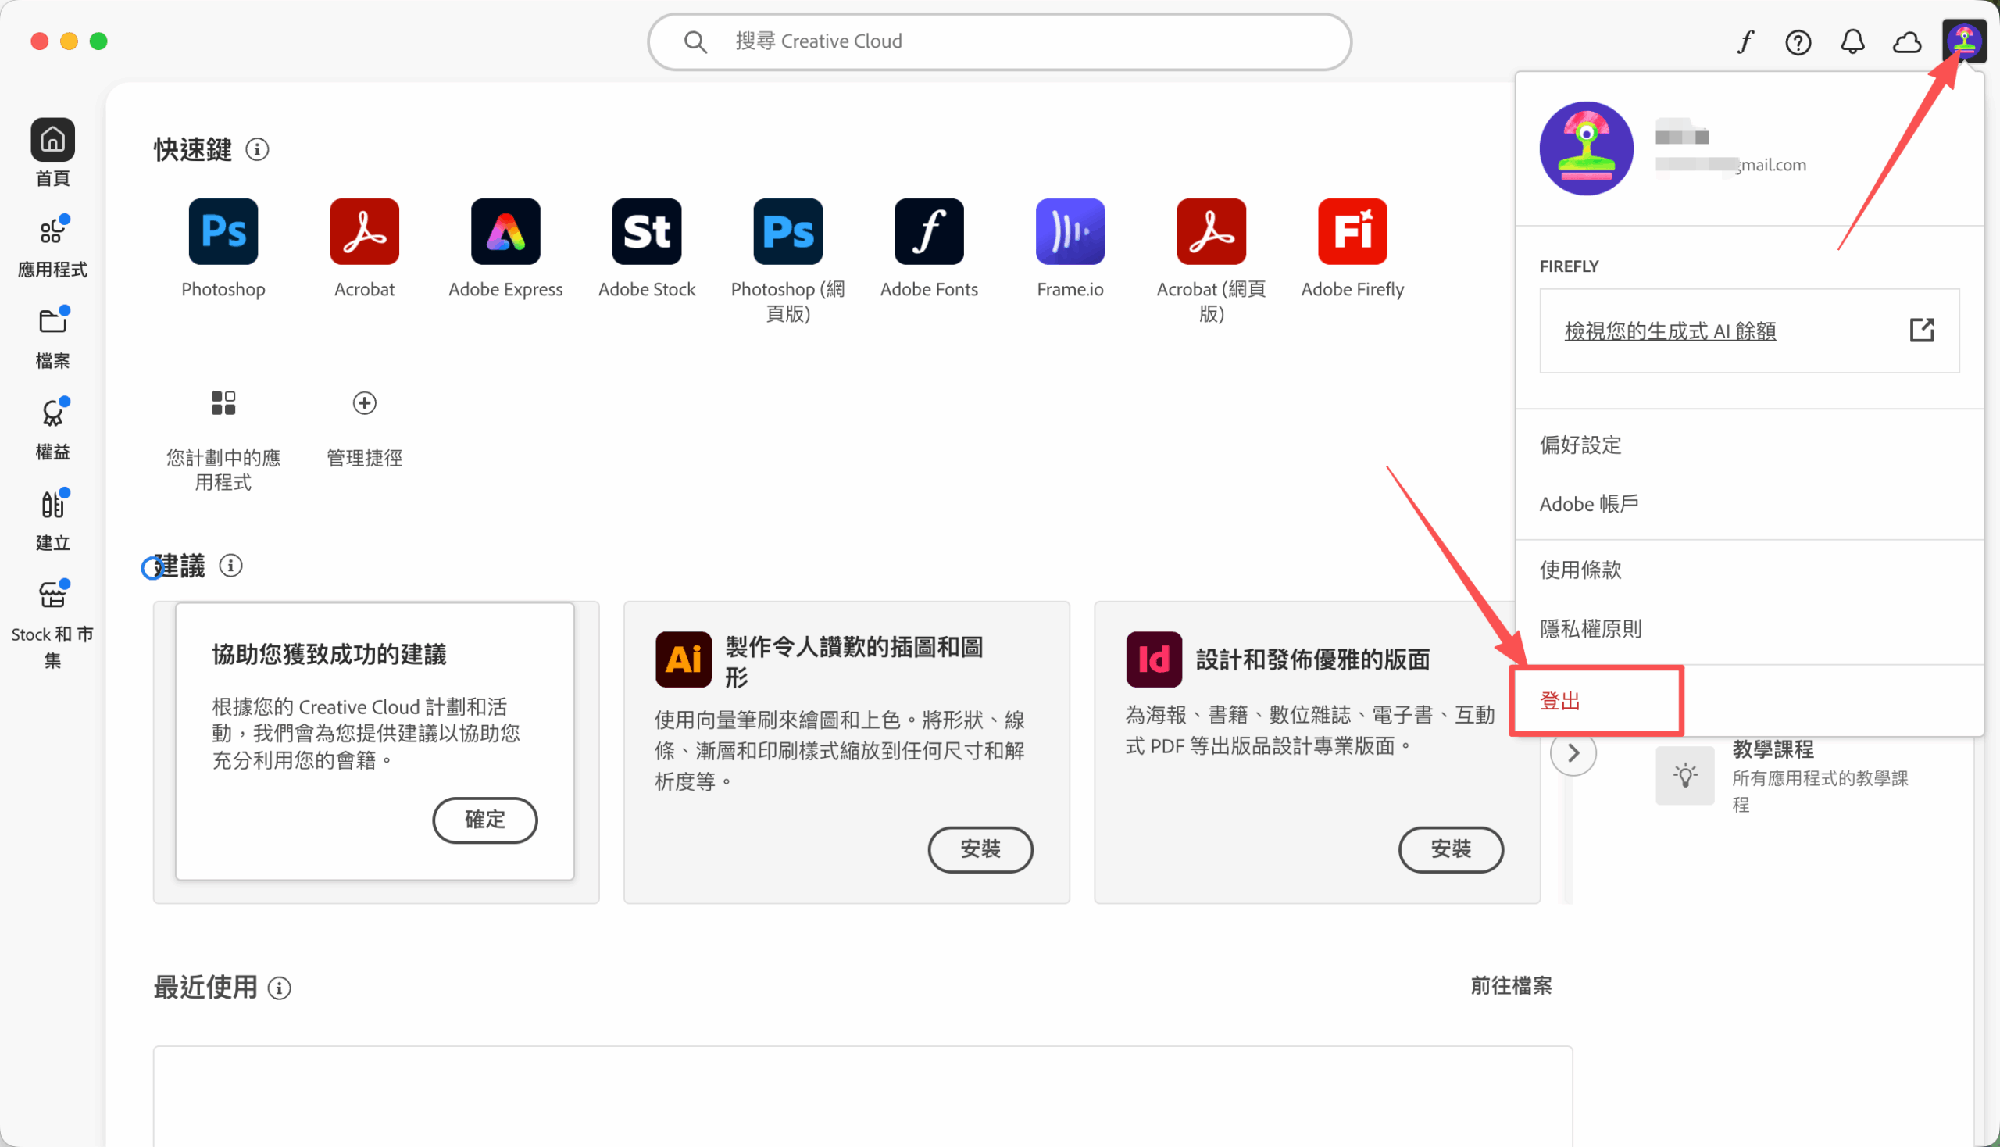This screenshot has width=2000, height=1147.
Task: Launch Frame.io from the quick keys
Action: (x=1070, y=230)
